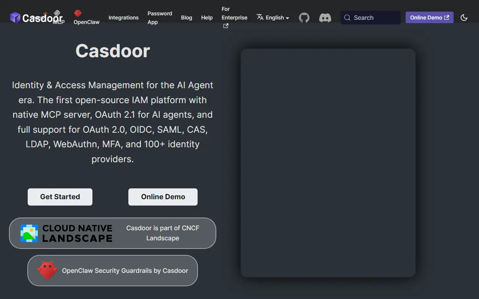The height and width of the screenshot is (299, 479).
Task: Open the Help nav item
Action: (207, 18)
